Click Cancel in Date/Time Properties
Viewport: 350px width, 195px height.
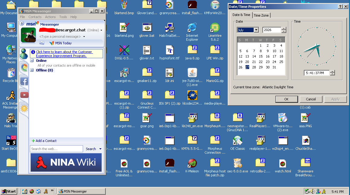(x=311, y=99)
